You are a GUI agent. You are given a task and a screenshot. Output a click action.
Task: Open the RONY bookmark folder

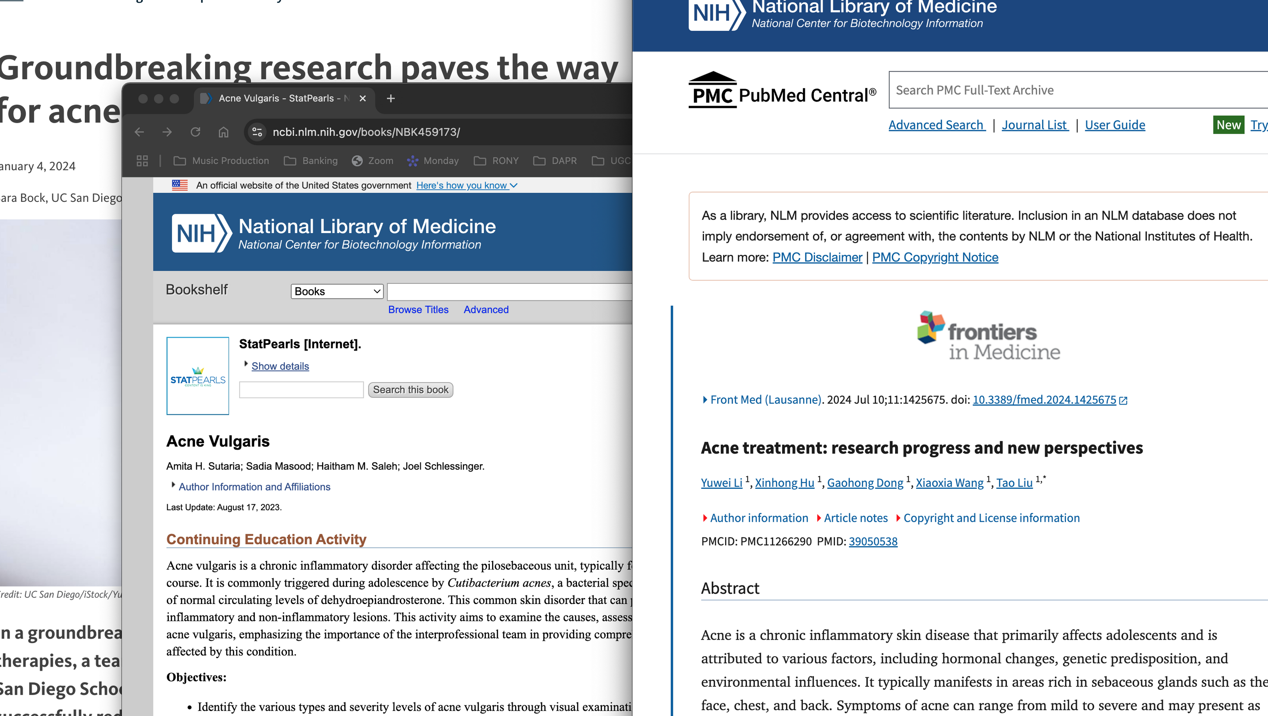click(496, 161)
